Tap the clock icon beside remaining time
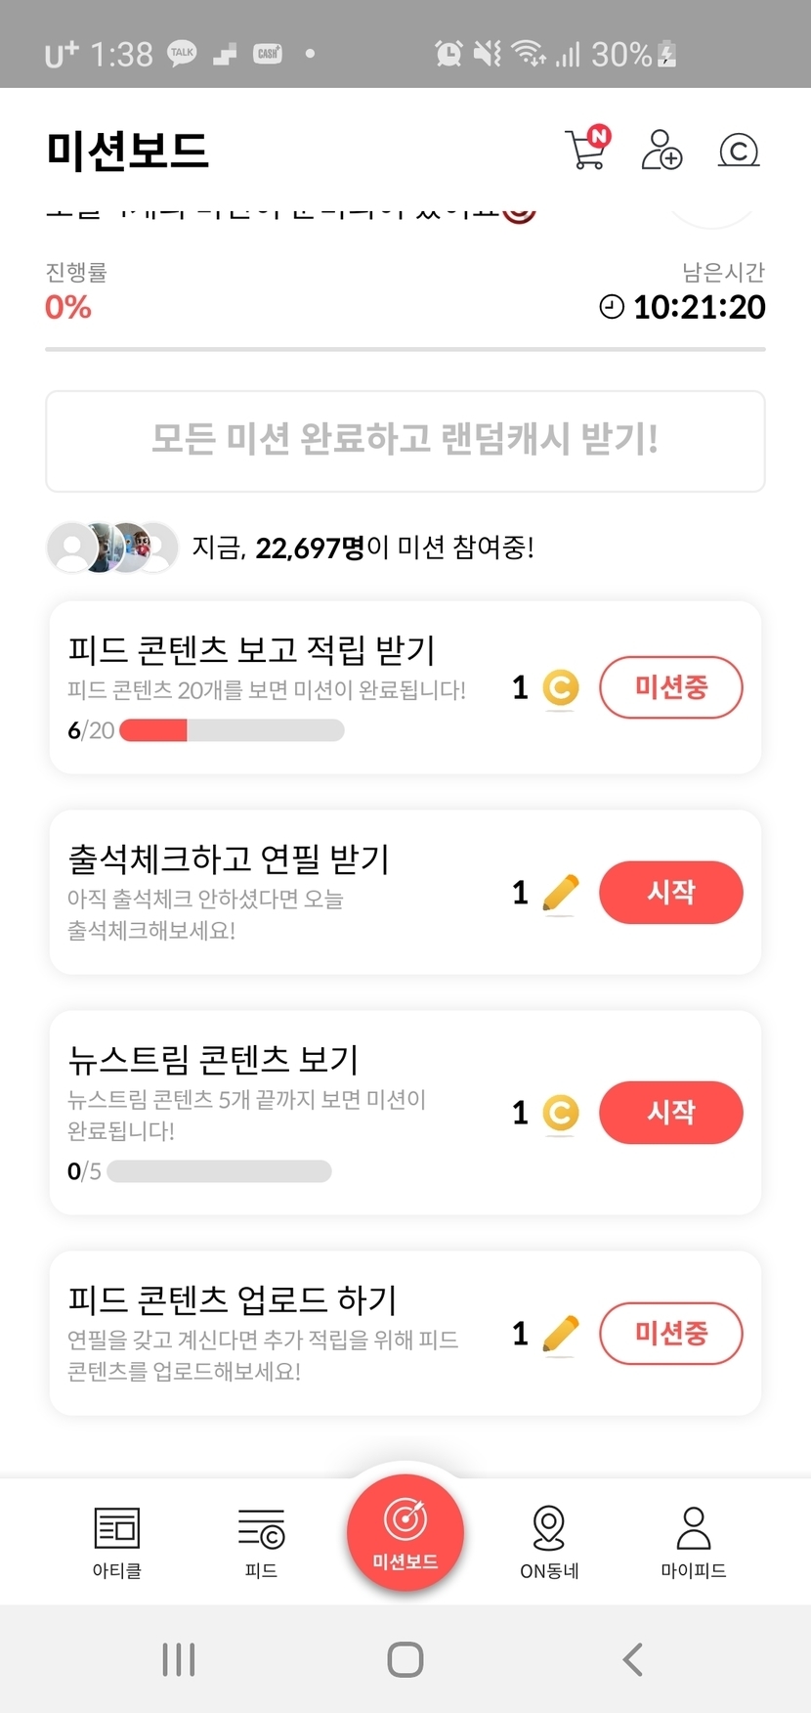Screen dimensions: 811x1713 (612, 307)
